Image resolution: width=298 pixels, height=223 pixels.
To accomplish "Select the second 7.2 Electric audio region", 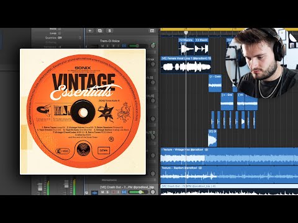I will tap(201, 46).
